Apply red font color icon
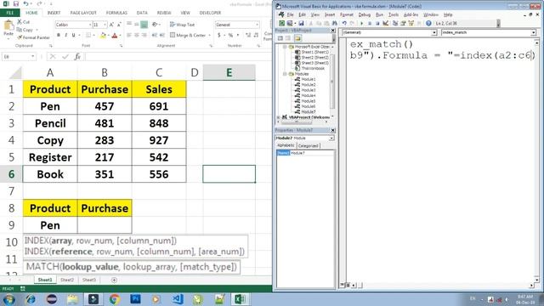Image resolution: width=544 pixels, height=306 pixels. (x=115, y=35)
